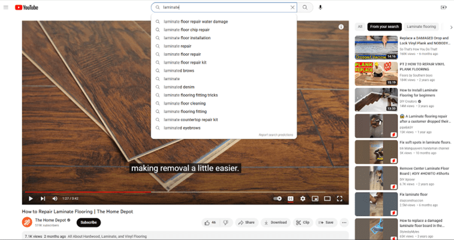The width and height of the screenshot is (454, 240).
Task: Choose suggestion laminate repair
Action: [224, 46]
